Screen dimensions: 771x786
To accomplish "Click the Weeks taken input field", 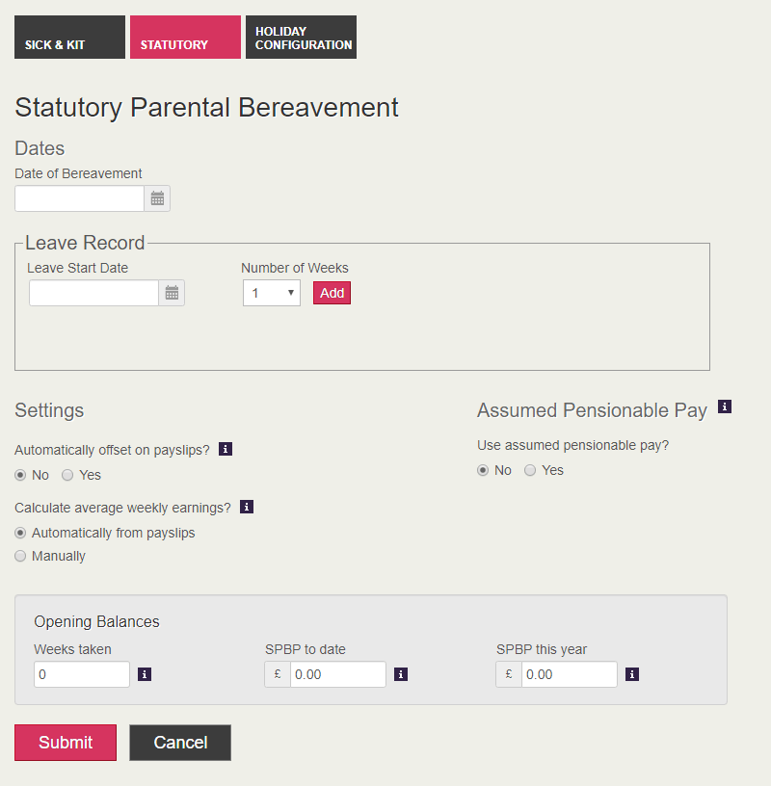I will (81, 674).
